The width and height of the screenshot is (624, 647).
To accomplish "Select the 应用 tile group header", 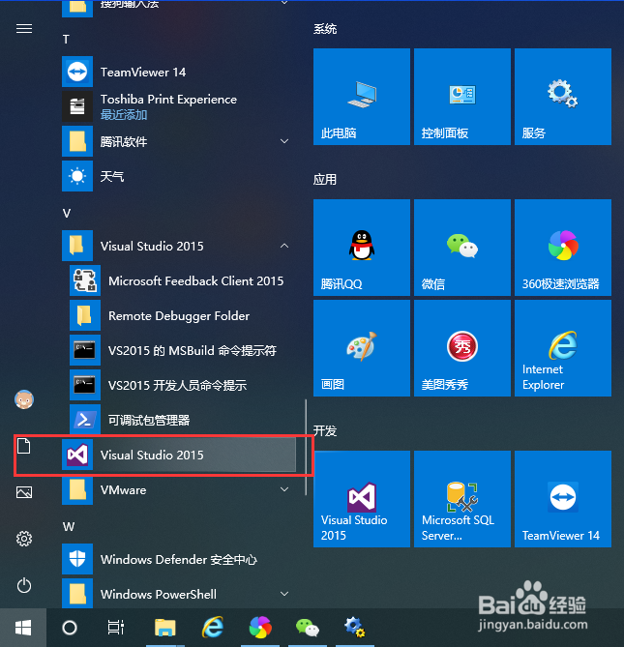I will (325, 180).
